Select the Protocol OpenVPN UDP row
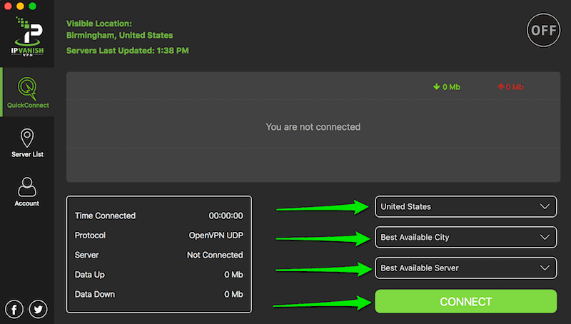The width and height of the screenshot is (571, 324). (158, 235)
